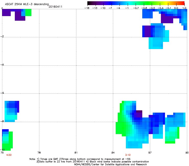Click the latitude axis label -6
This screenshot has height=166, width=189.
pyautogui.click(x=2, y=93)
